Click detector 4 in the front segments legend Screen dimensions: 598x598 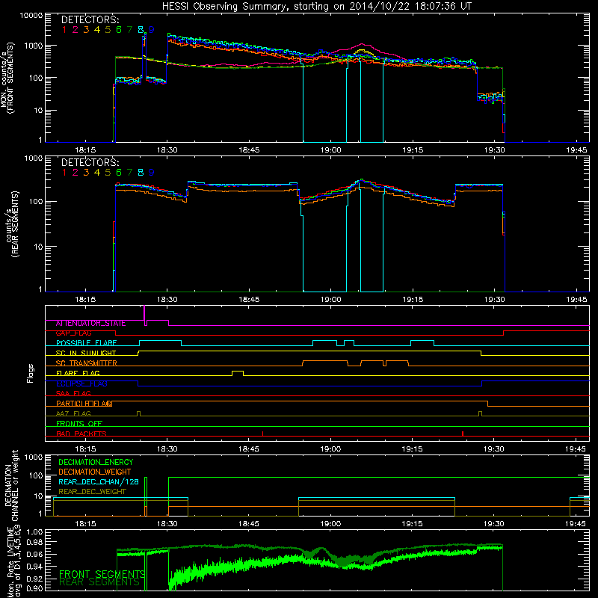click(97, 30)
